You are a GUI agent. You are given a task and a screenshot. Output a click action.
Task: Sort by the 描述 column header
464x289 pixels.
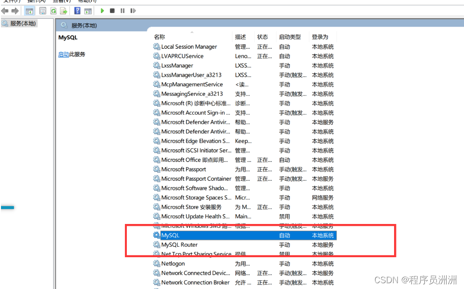(x=240, y=37)
